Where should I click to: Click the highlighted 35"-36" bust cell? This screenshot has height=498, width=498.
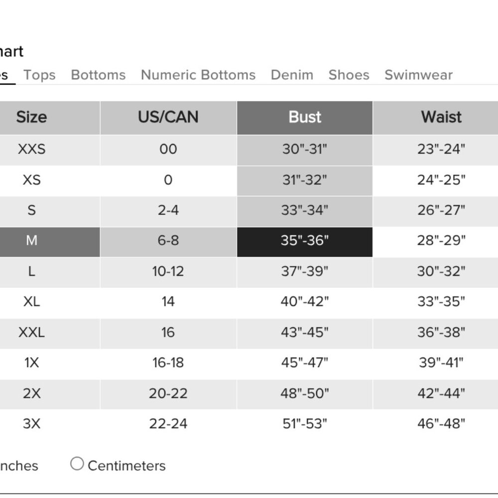(x=305, y=241)
